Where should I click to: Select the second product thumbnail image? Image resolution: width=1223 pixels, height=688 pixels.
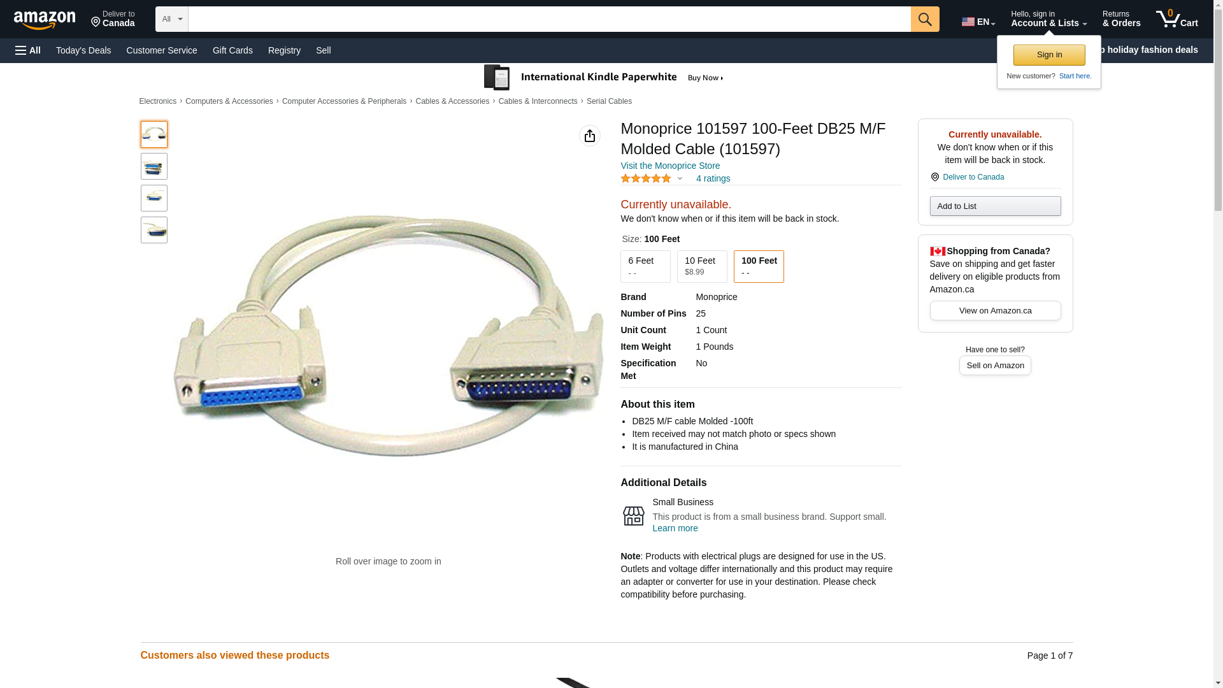pos(154,166)
